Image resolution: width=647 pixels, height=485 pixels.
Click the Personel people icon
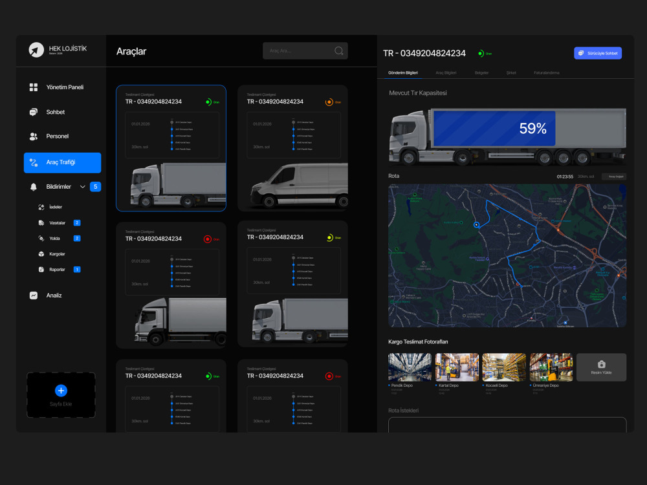point(34,136)
